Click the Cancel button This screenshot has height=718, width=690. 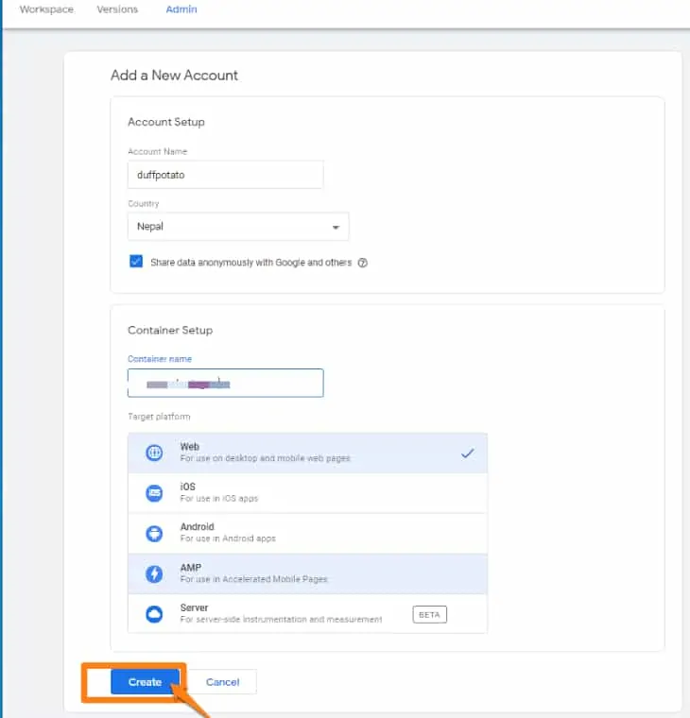click(x=223, y=682)
